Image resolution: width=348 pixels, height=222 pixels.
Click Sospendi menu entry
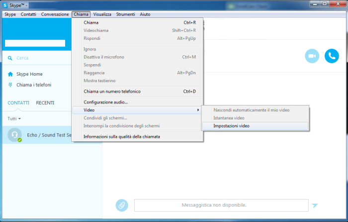138,65
